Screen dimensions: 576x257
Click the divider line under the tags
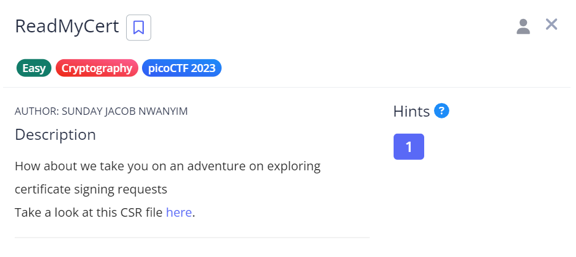[288, 87]
